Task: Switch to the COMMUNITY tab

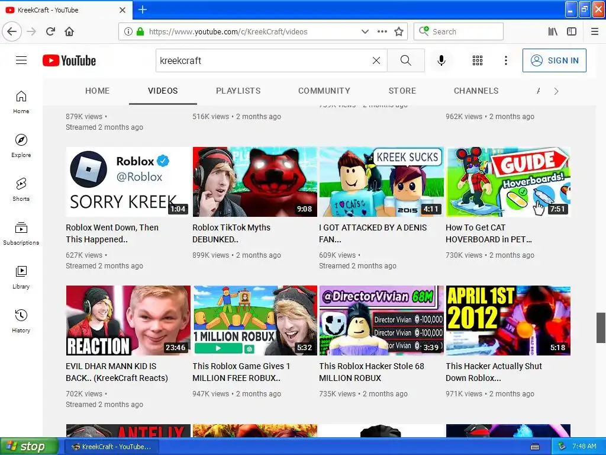Action: 324,91
